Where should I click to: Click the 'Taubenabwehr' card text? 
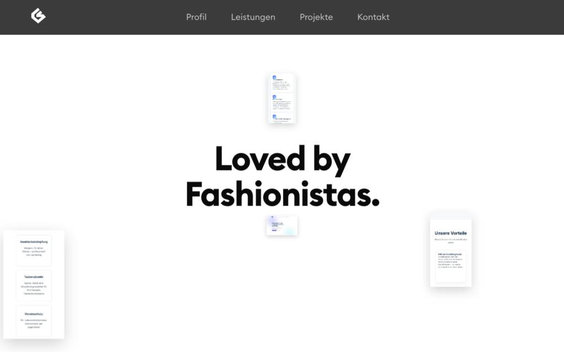(x=34, y=277)
